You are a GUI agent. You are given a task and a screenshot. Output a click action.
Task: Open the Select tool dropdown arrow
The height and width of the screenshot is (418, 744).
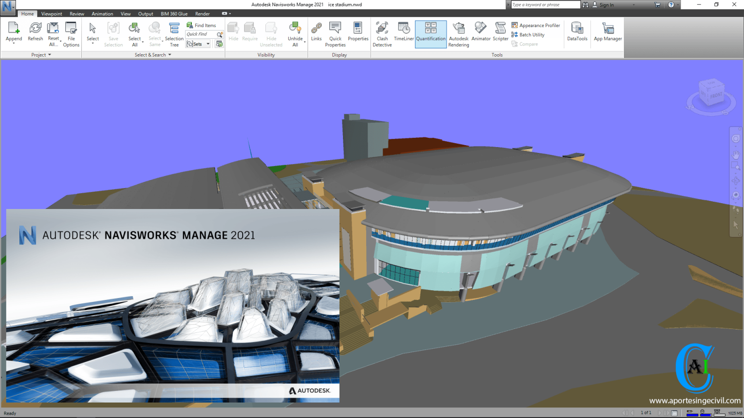(93, 44)
